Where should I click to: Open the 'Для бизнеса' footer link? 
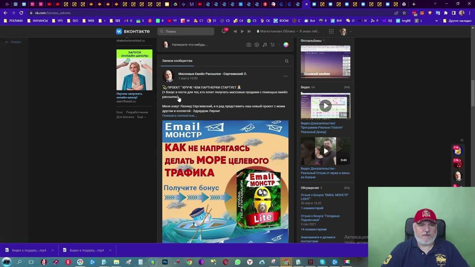coord(125,117)
